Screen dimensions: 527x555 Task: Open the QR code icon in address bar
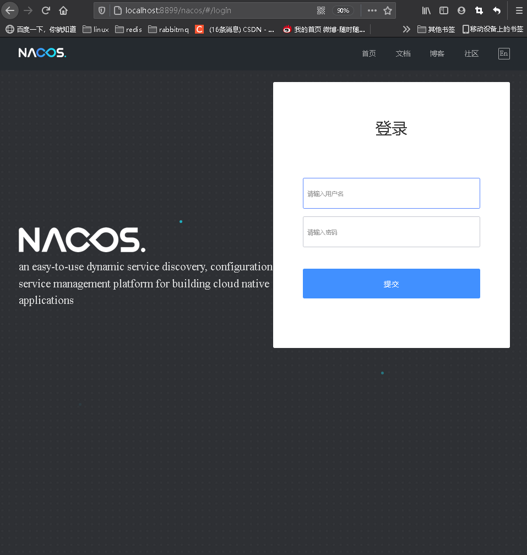coord(321,10)
